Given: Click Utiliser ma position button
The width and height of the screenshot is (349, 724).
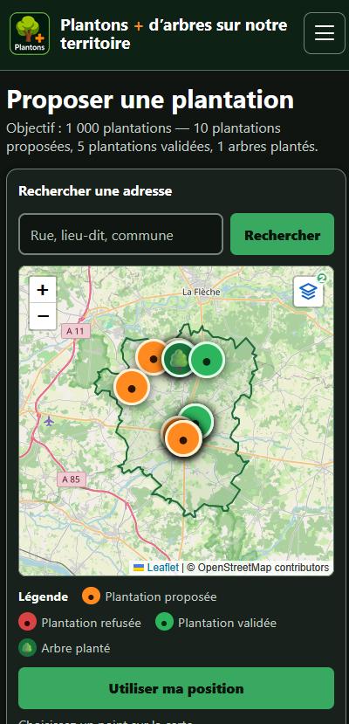Looking at the screenshot, I should 176,688.
